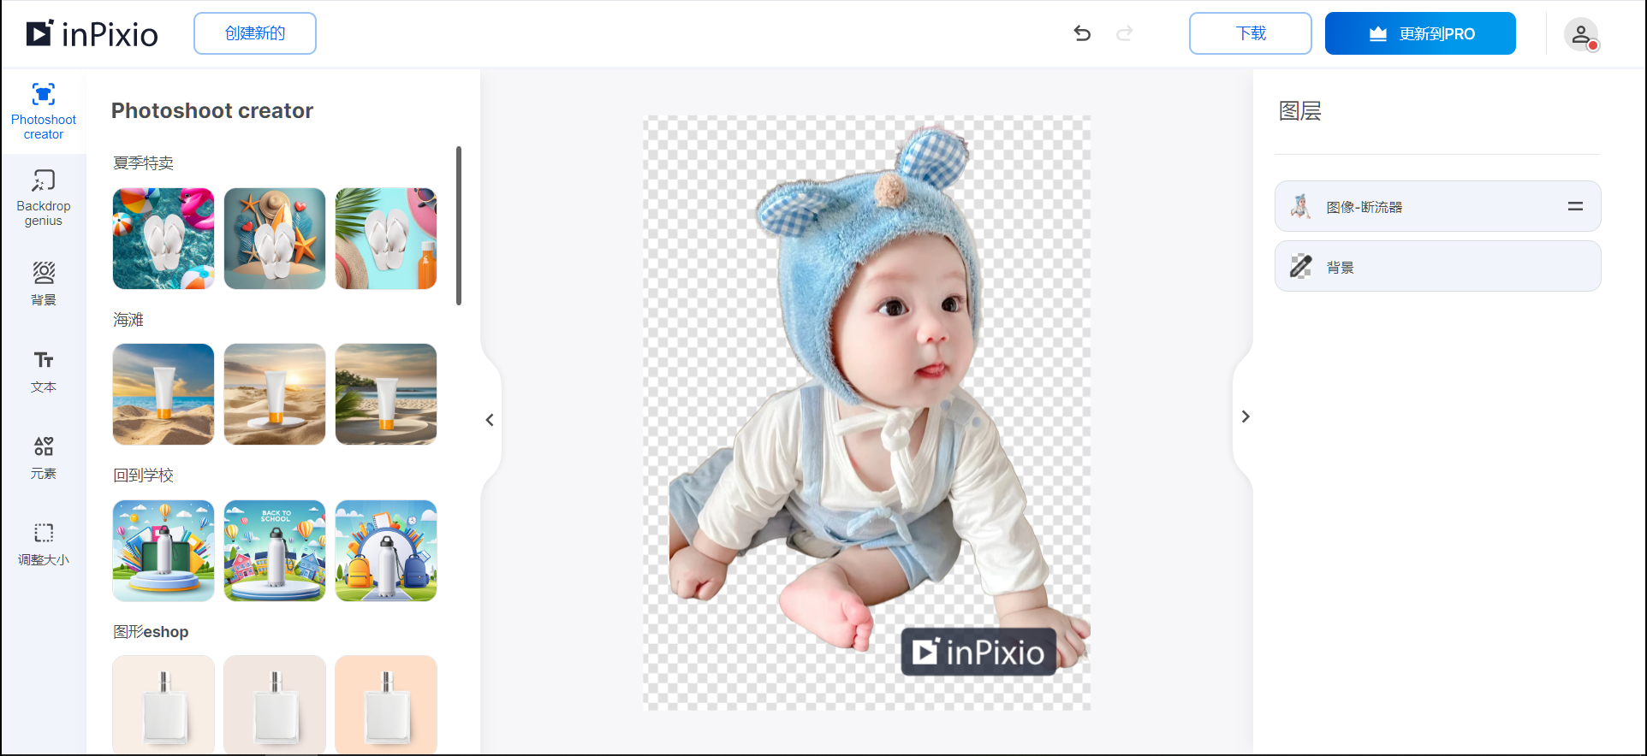This screenshot has width=1647, height=756.
Task: Collapse the right layers panel chevron
Action: pyautogui.click(x=1246, y=416)
